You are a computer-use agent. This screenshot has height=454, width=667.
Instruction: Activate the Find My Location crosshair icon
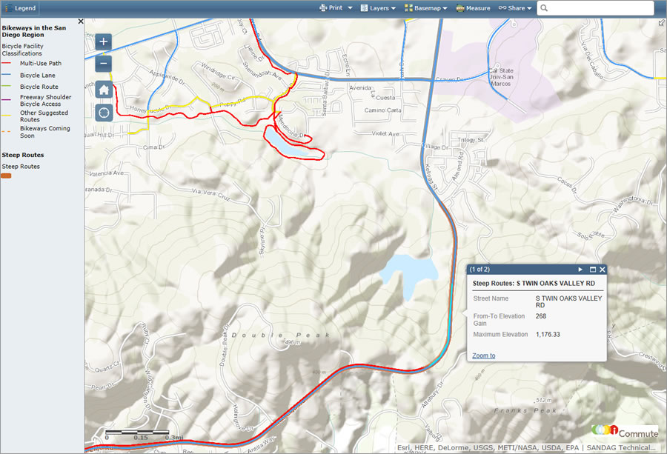tap(103, 112)
